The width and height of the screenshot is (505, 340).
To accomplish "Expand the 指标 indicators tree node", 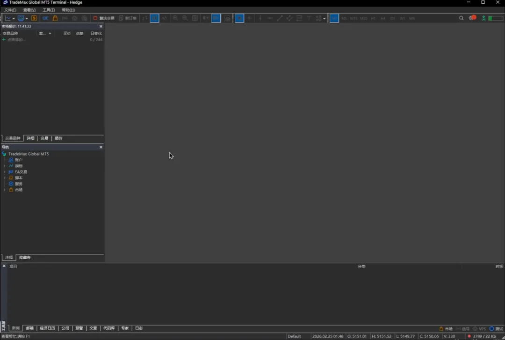I will coord(5,166).
